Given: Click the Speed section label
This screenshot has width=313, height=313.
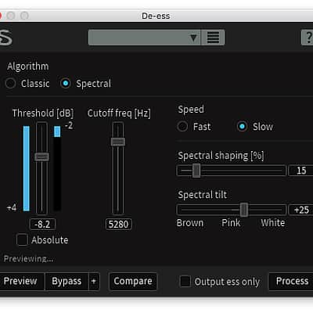Looking at the screenshot, I should 191,110.
